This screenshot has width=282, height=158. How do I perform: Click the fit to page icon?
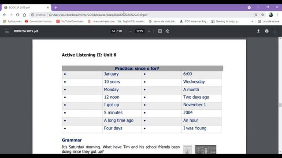click(160, 31)
